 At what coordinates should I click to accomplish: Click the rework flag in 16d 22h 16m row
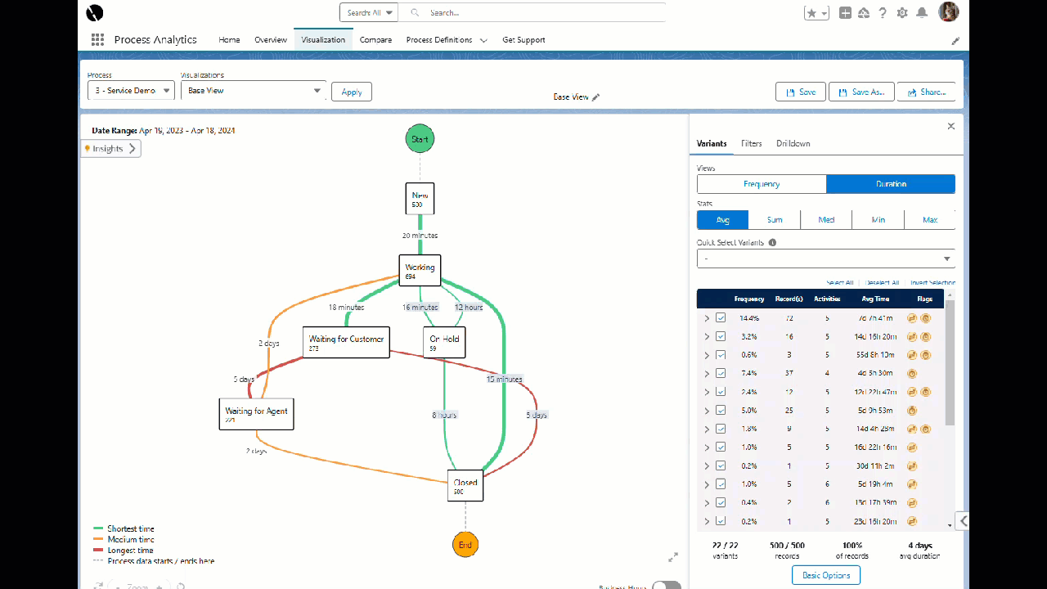pos(912,447)
